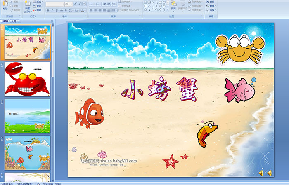Screen dimensions: 289x185
Task: Open the Drawing (绘图) group dialog launcher
Action: [x=203, y=16]
